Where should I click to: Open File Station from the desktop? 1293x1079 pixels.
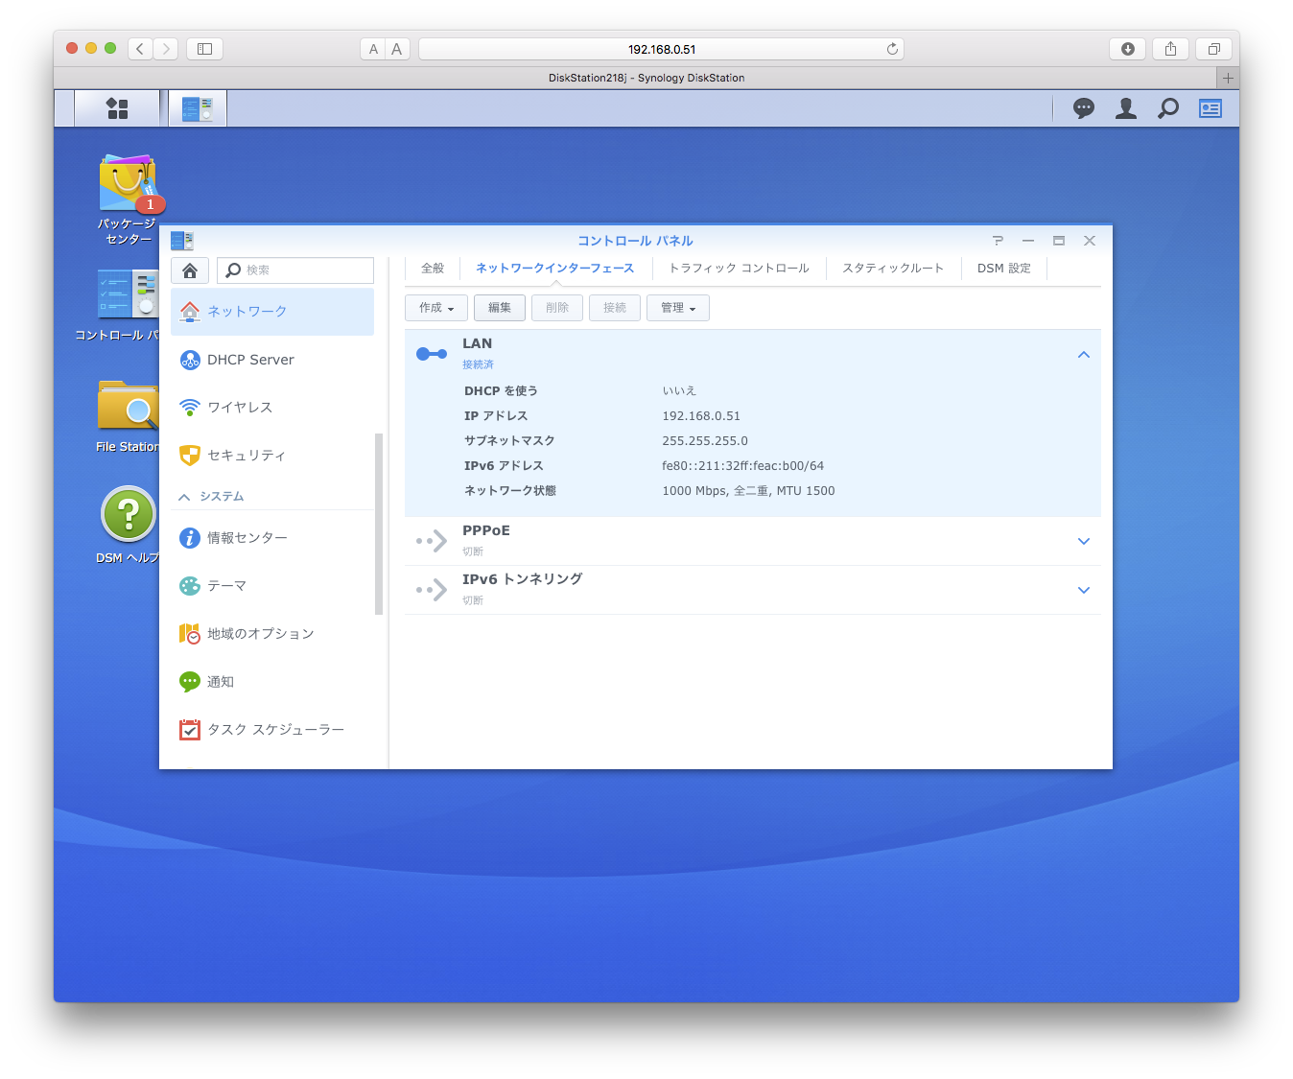tap(128, 408)
